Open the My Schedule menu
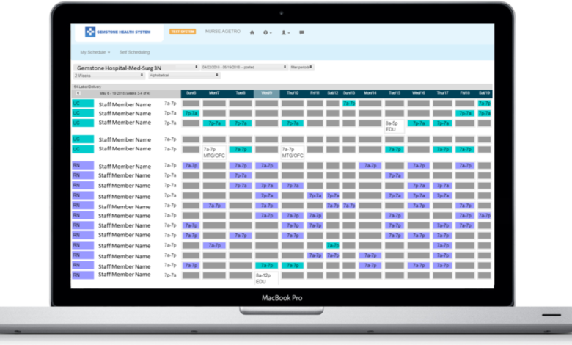572x345 pixels. point(95,52)
